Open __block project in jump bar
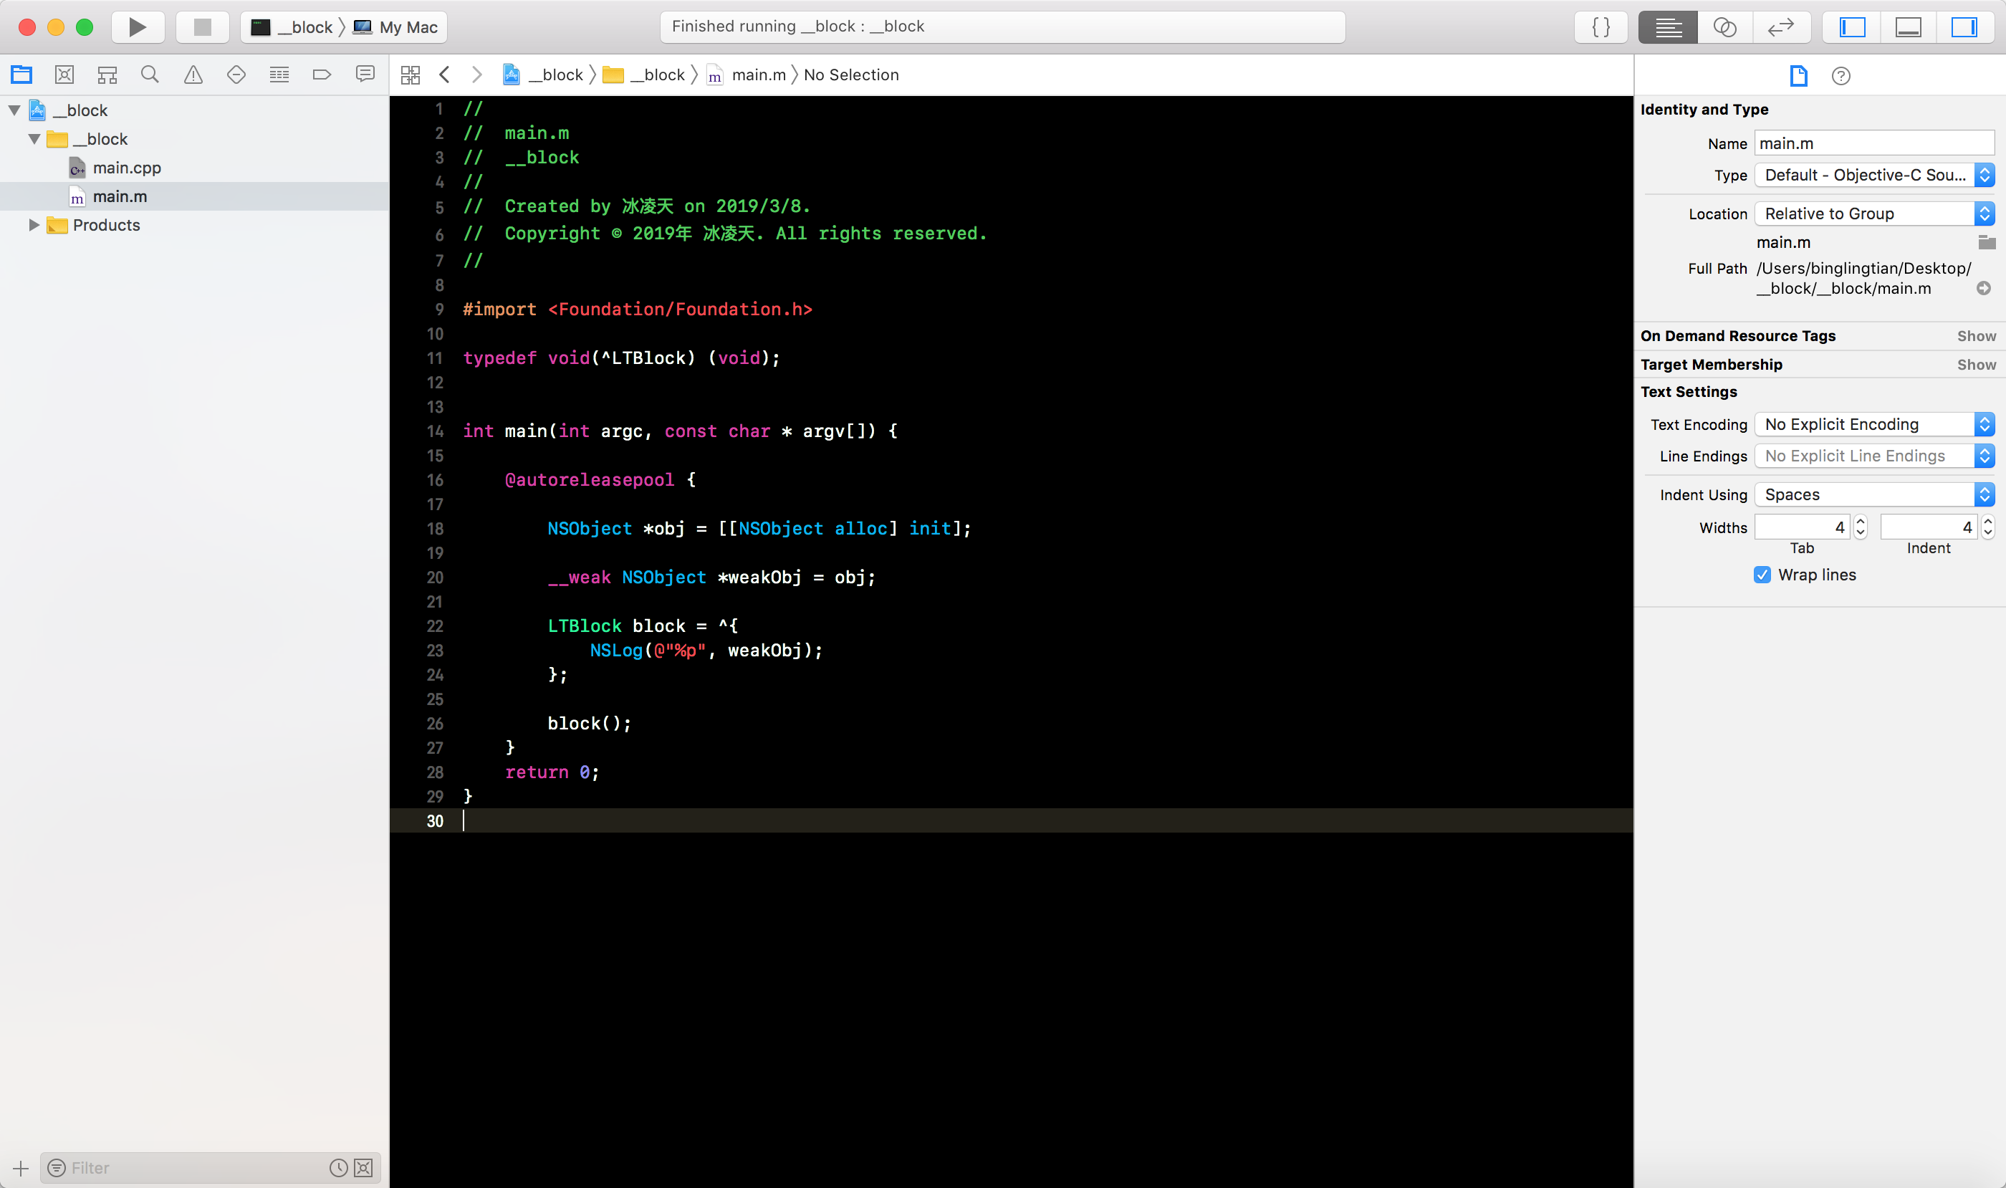This screenshot has width=2006, height=1188. [543, 75]
